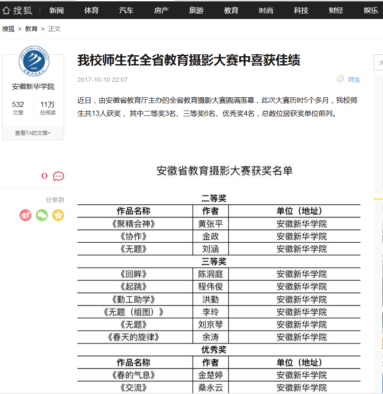Open the 科技 channel tab
The width and height of the screenshot is (383, 394).
[x=301, y=10]
